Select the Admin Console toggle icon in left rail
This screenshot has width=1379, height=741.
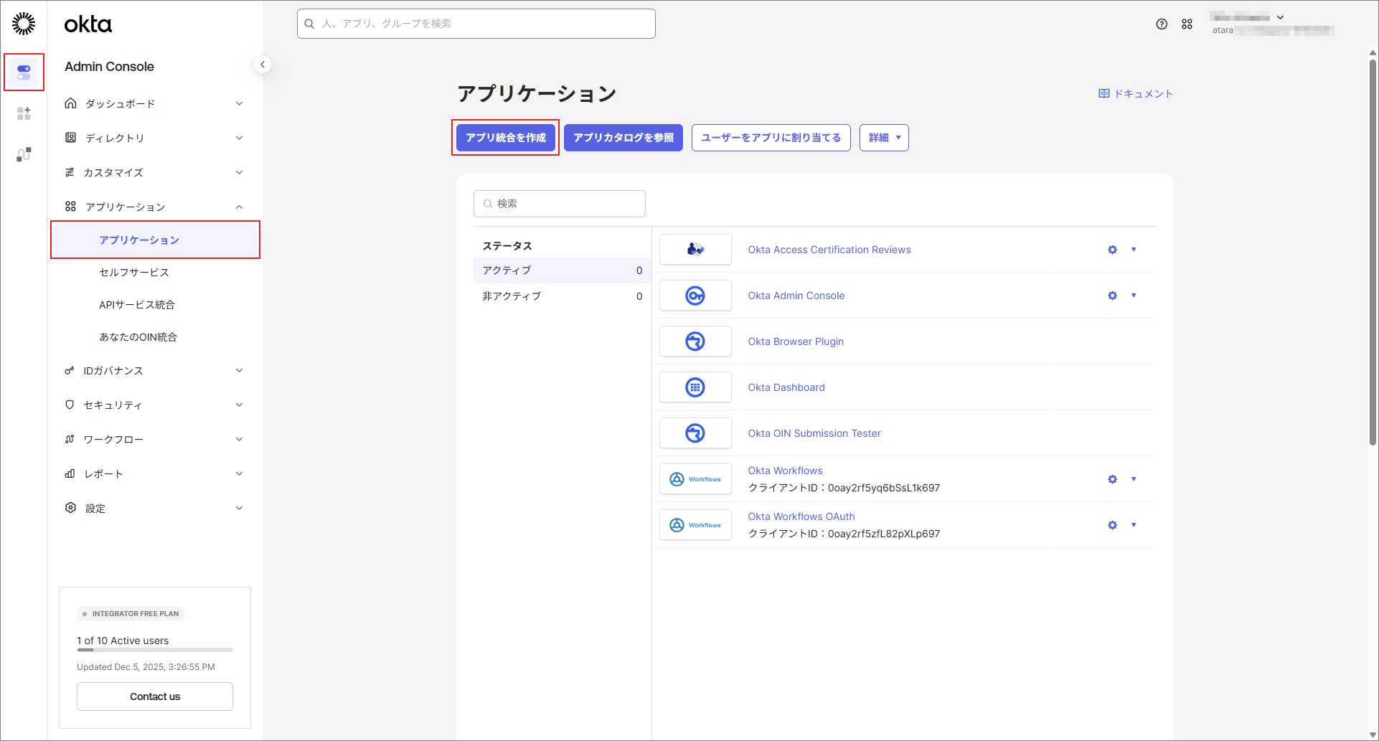click(24, 72)
